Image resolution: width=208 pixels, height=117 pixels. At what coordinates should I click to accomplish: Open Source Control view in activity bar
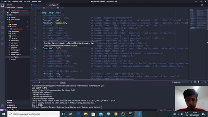[2, 17]
